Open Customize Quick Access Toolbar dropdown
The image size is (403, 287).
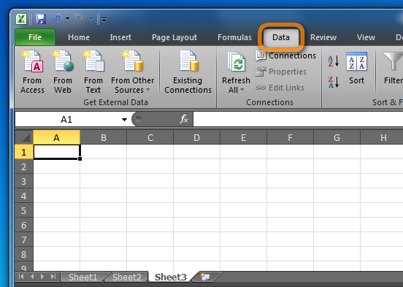pos(104,20)
